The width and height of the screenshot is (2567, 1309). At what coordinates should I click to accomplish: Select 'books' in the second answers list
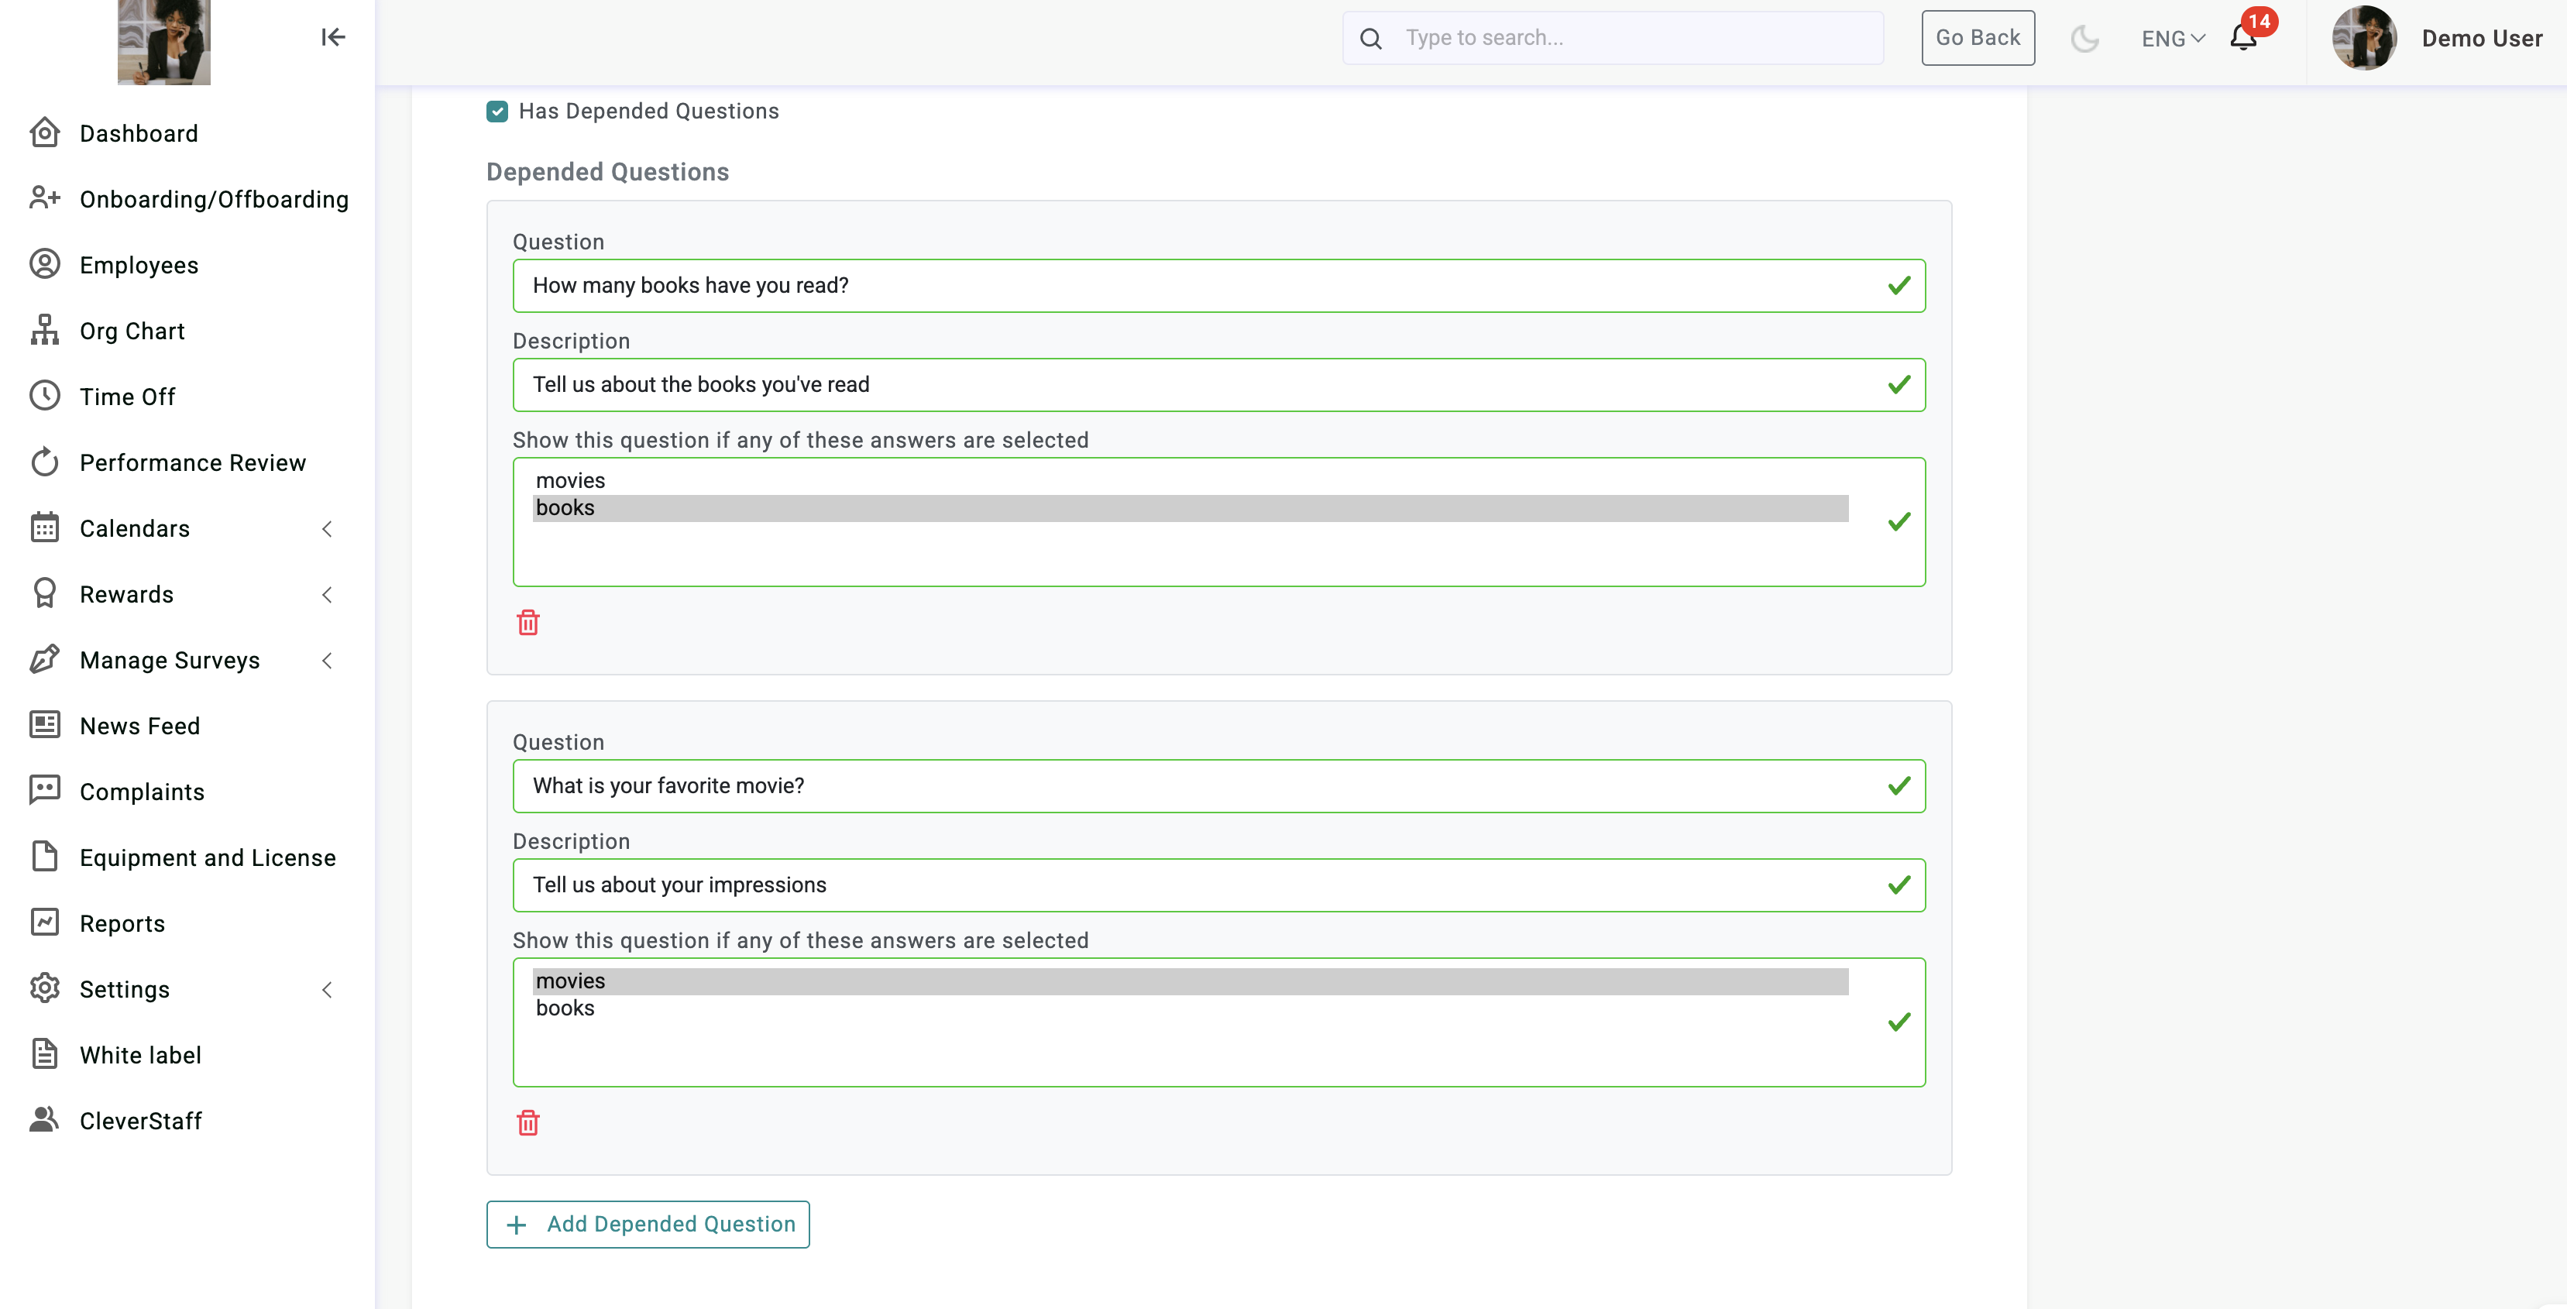click(1190, 1008)
